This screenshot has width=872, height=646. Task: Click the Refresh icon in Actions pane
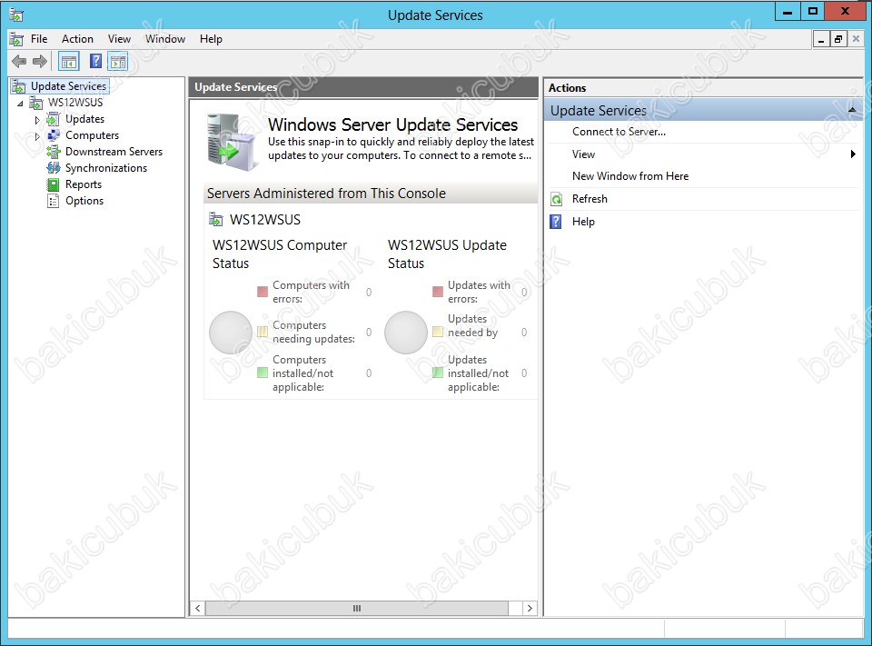pyautogui.click(x=556, y=199)
